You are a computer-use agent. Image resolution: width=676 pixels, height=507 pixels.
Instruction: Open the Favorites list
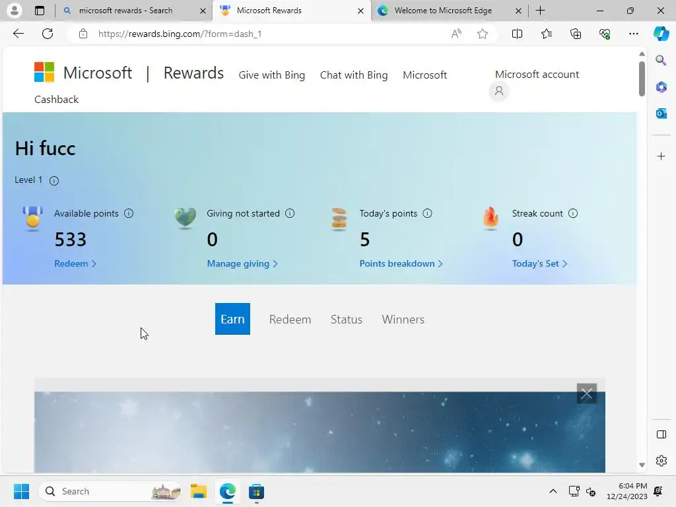point(546,34)
